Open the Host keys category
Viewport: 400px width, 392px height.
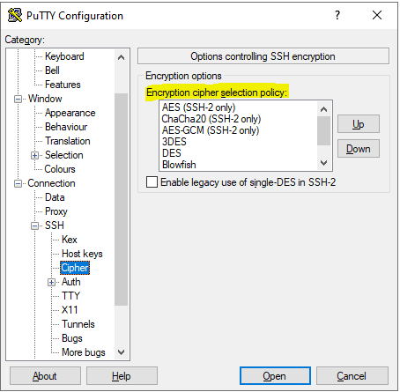82,254
